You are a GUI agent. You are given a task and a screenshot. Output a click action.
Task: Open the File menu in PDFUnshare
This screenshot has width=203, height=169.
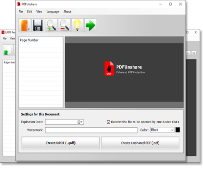(21, 11)
